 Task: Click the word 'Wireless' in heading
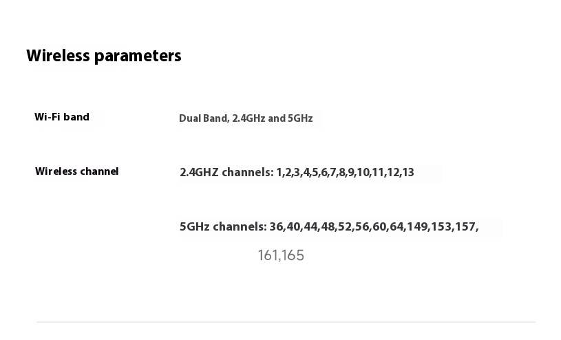58,56
